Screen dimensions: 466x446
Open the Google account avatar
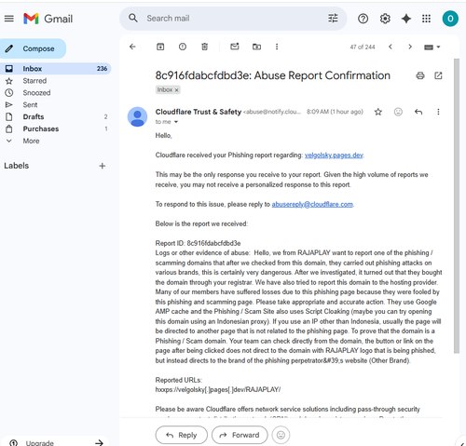click(450, 19)
